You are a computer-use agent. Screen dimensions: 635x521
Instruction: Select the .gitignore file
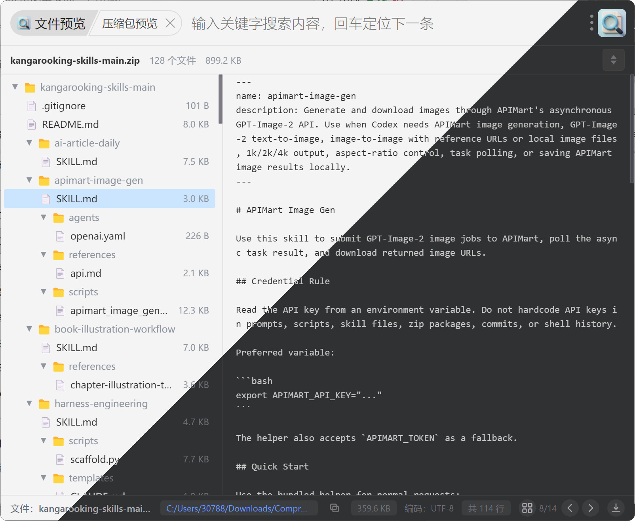[x=110, y=106]
